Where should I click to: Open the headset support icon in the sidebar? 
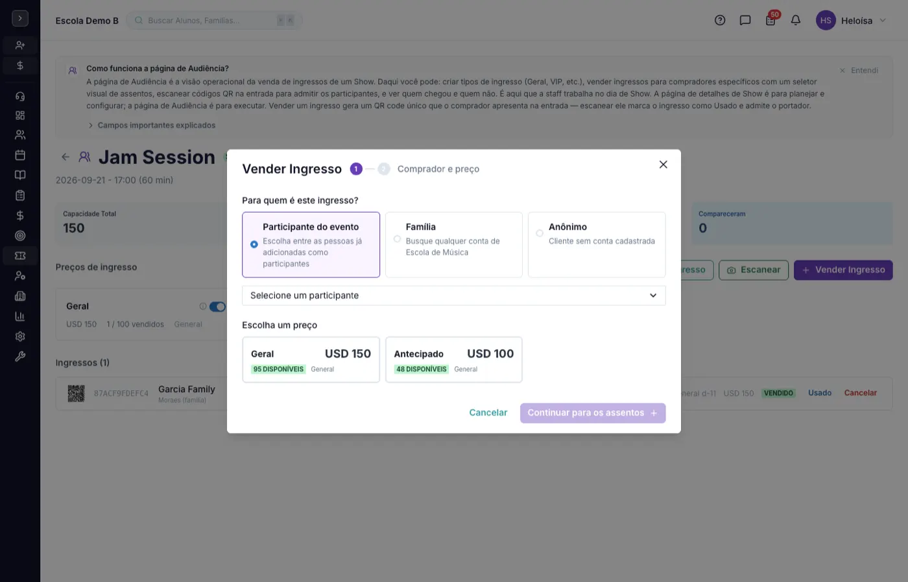[20, 97]
